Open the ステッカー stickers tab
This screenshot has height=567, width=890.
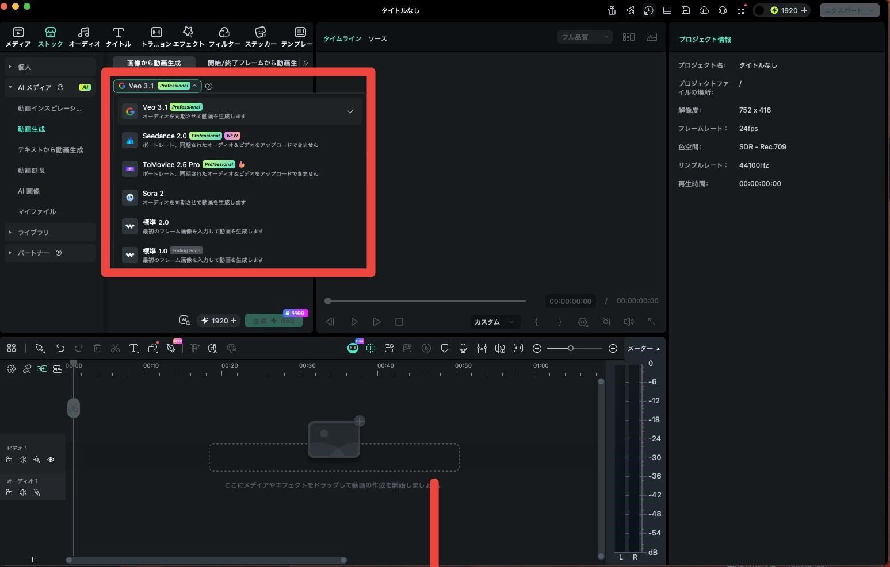261,37
